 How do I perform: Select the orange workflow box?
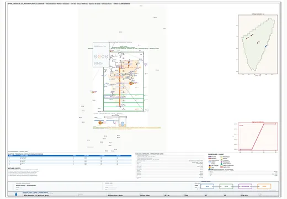click(x=264, y=186)
